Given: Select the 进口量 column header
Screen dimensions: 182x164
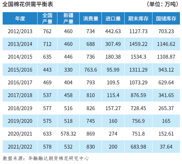Looking at the screenshot, I should 113,19.
